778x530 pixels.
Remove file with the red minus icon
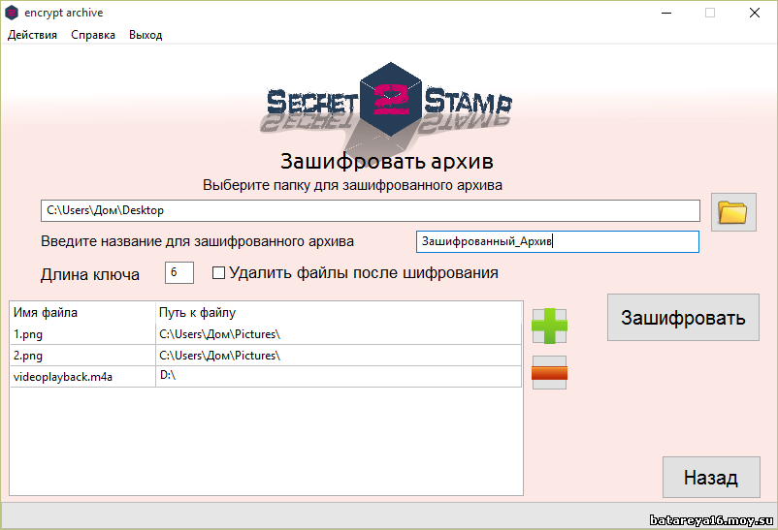549,372
